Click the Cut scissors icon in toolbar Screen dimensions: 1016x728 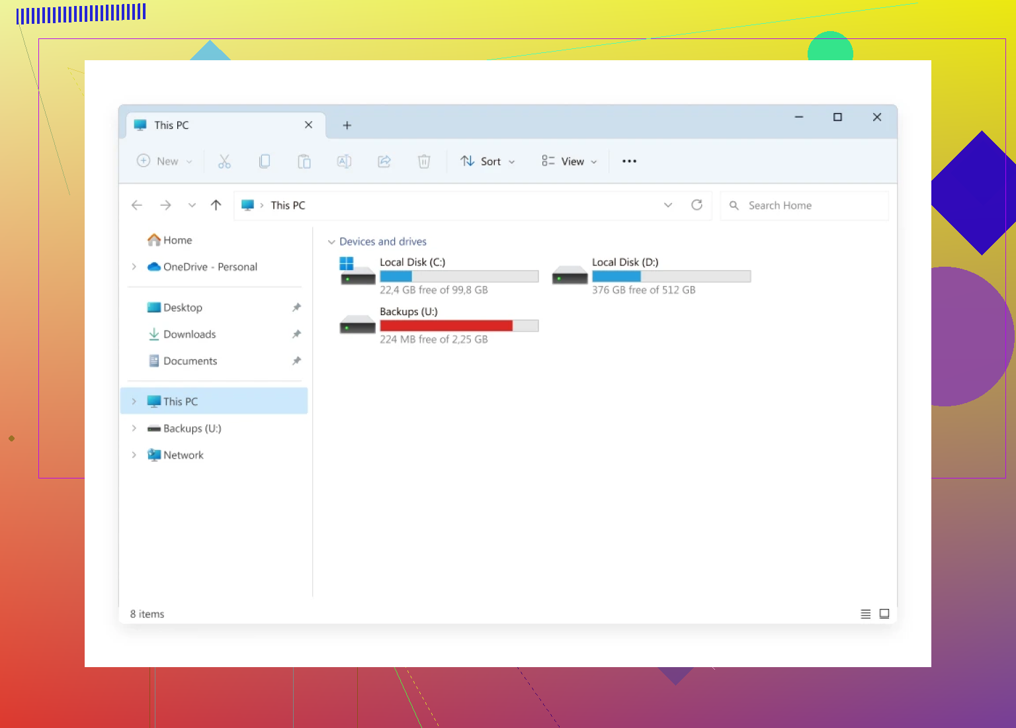[224, 161]
